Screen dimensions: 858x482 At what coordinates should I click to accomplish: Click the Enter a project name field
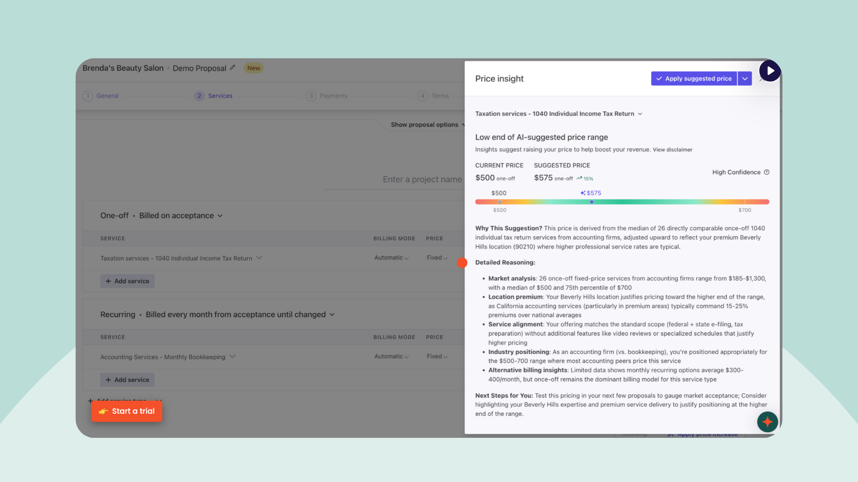tap(422, 179)
